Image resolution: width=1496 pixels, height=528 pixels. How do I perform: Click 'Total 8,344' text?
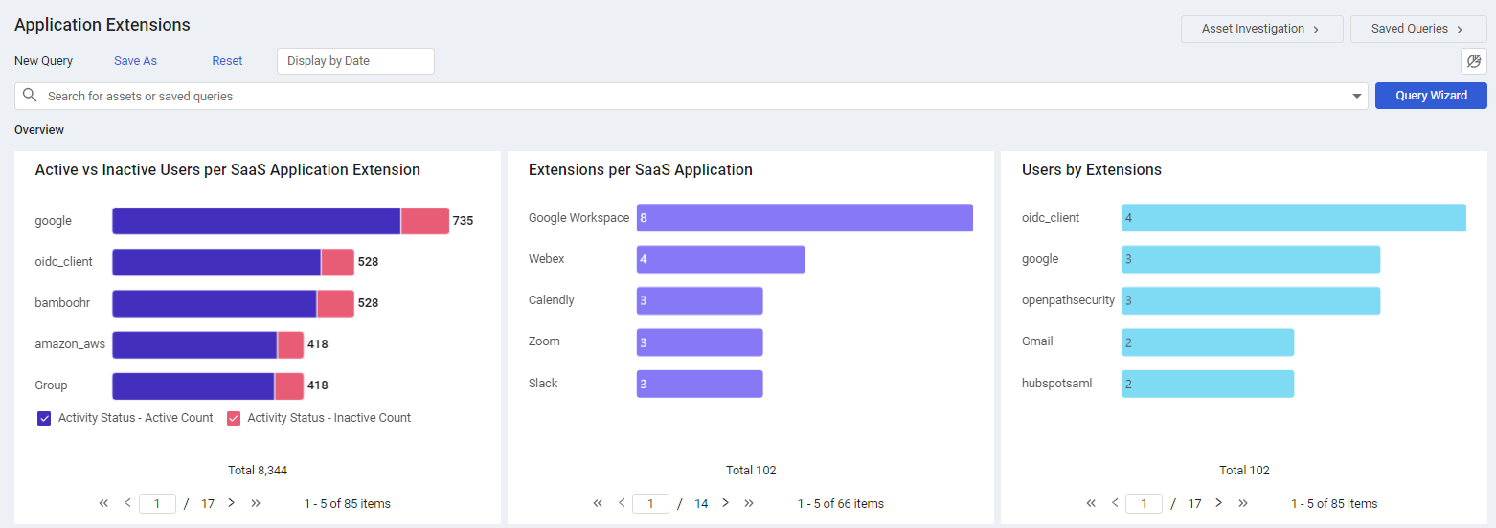tap(258, 471)
